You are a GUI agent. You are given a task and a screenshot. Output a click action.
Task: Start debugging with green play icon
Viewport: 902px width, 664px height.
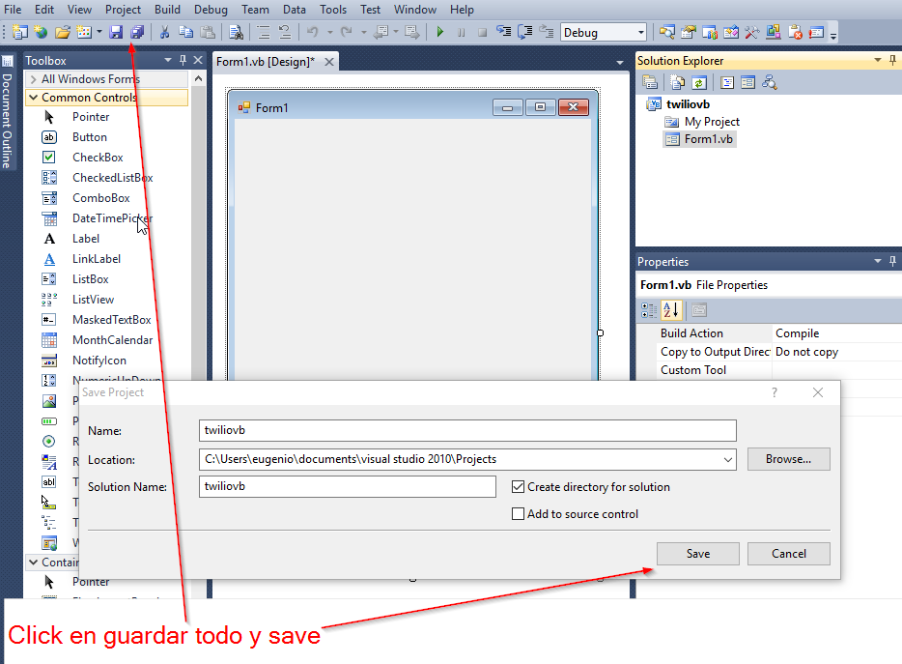440,32
